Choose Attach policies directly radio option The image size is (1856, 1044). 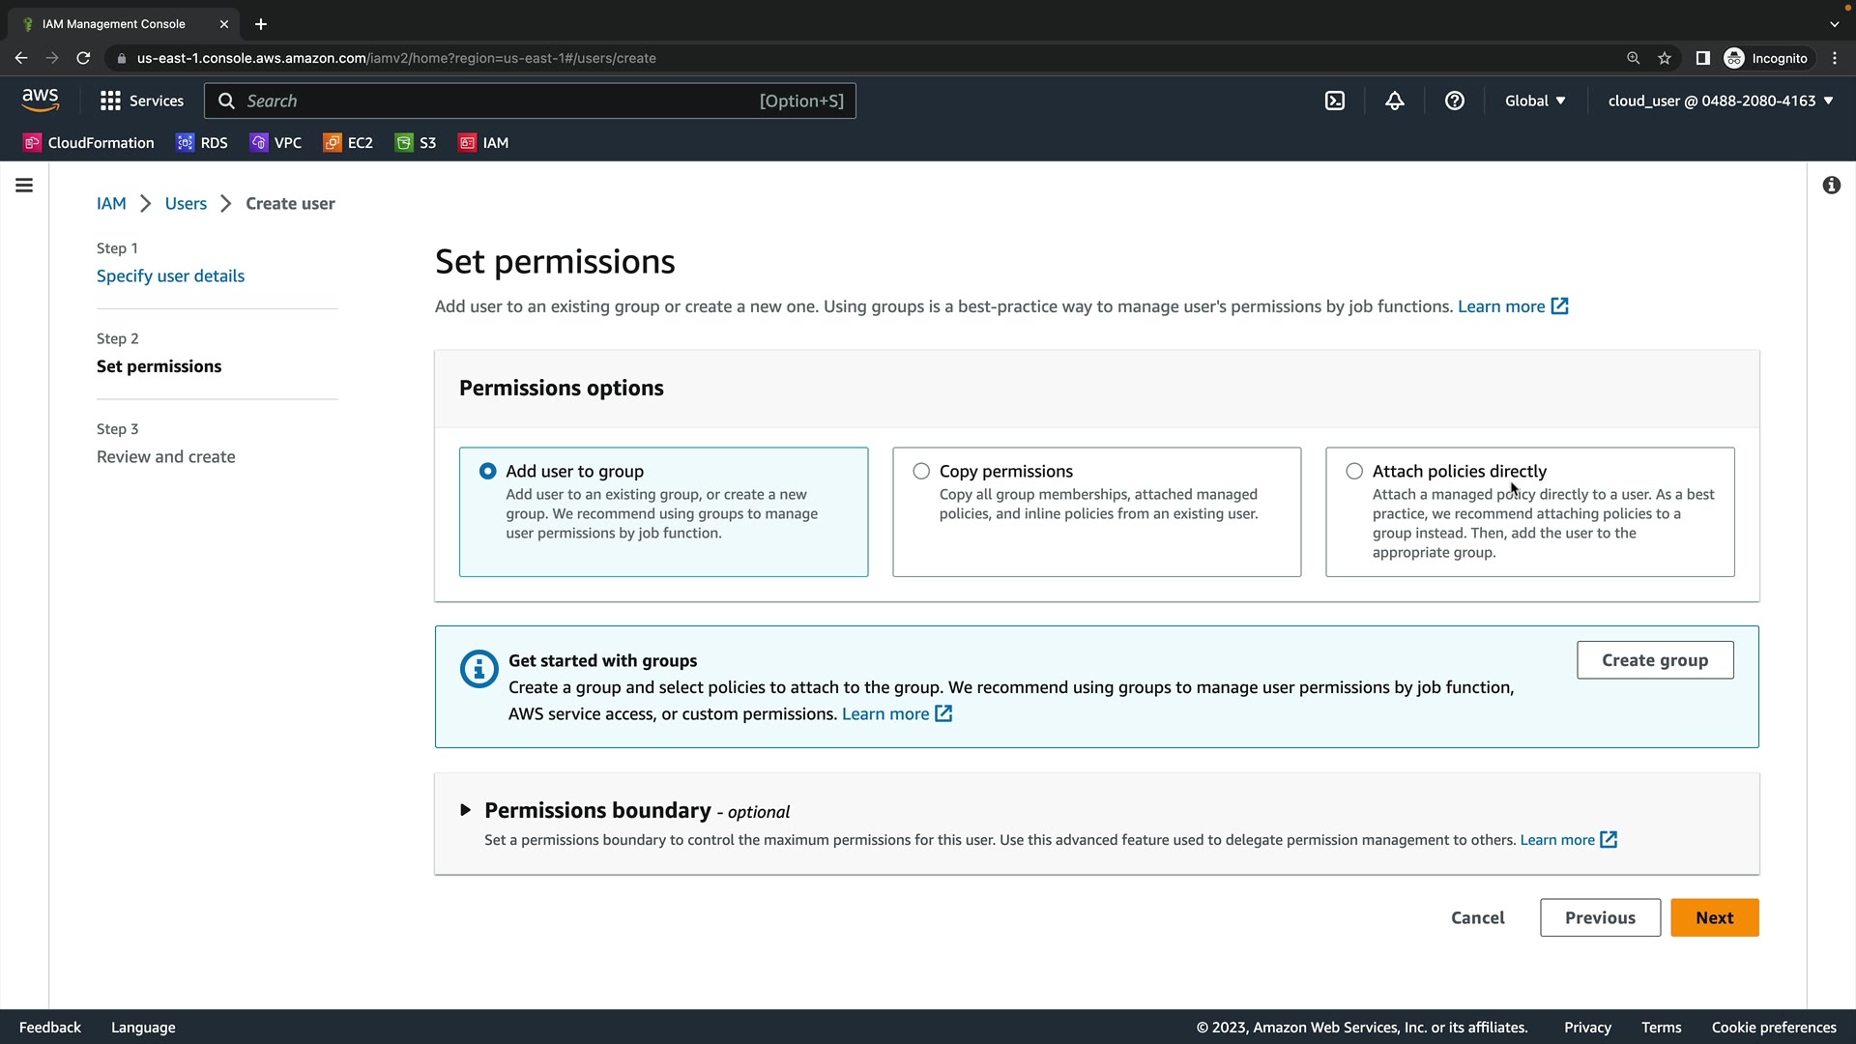click(1354, 471)
